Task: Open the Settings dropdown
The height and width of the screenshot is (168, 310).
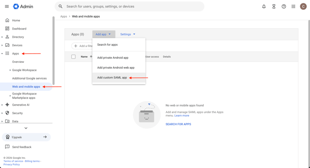Action: pyautogui.click(x=128, y=34)
